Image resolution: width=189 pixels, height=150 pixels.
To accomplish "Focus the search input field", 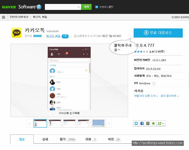I will [61, 7].
